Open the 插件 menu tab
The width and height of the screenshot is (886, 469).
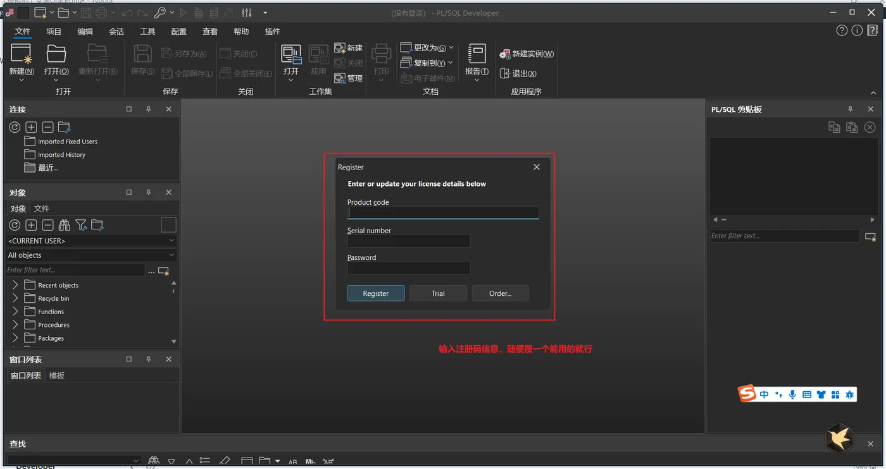[x=272, y=31]
